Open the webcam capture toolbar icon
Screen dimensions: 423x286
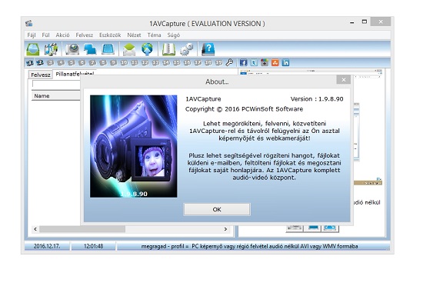(72, 49)
